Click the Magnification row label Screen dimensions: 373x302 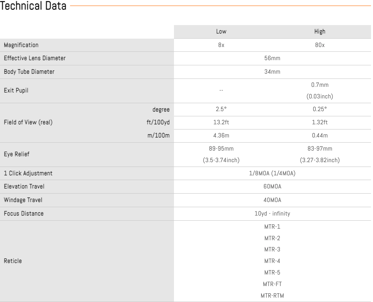pos(21,45)
